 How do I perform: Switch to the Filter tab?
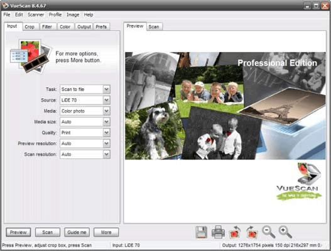pyautogui.click(x=47, y=27)
